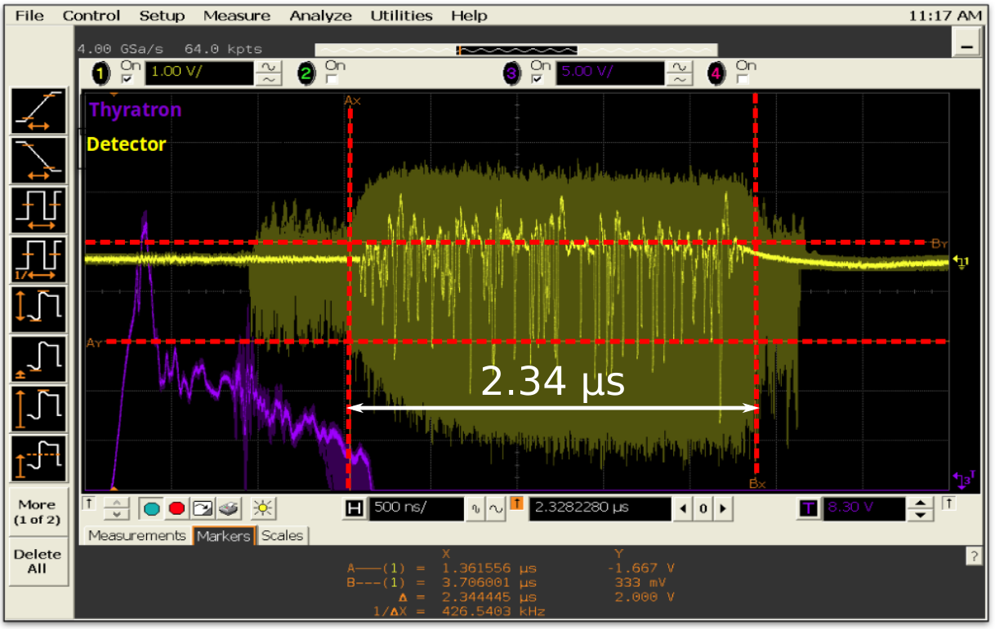Image resolution: width=995 pixels, height=629 pixels.
Task: Switch to the Scales tab
Action: tap(282, 536)
